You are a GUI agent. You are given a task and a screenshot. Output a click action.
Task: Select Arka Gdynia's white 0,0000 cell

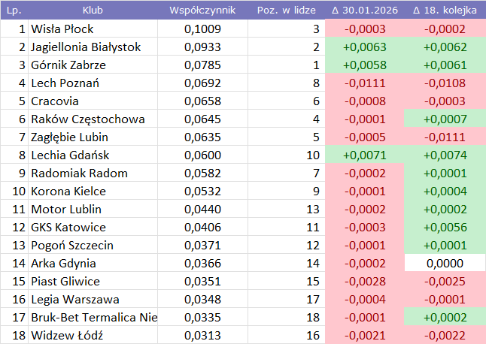pyautogui.click(x=445, y=264)
